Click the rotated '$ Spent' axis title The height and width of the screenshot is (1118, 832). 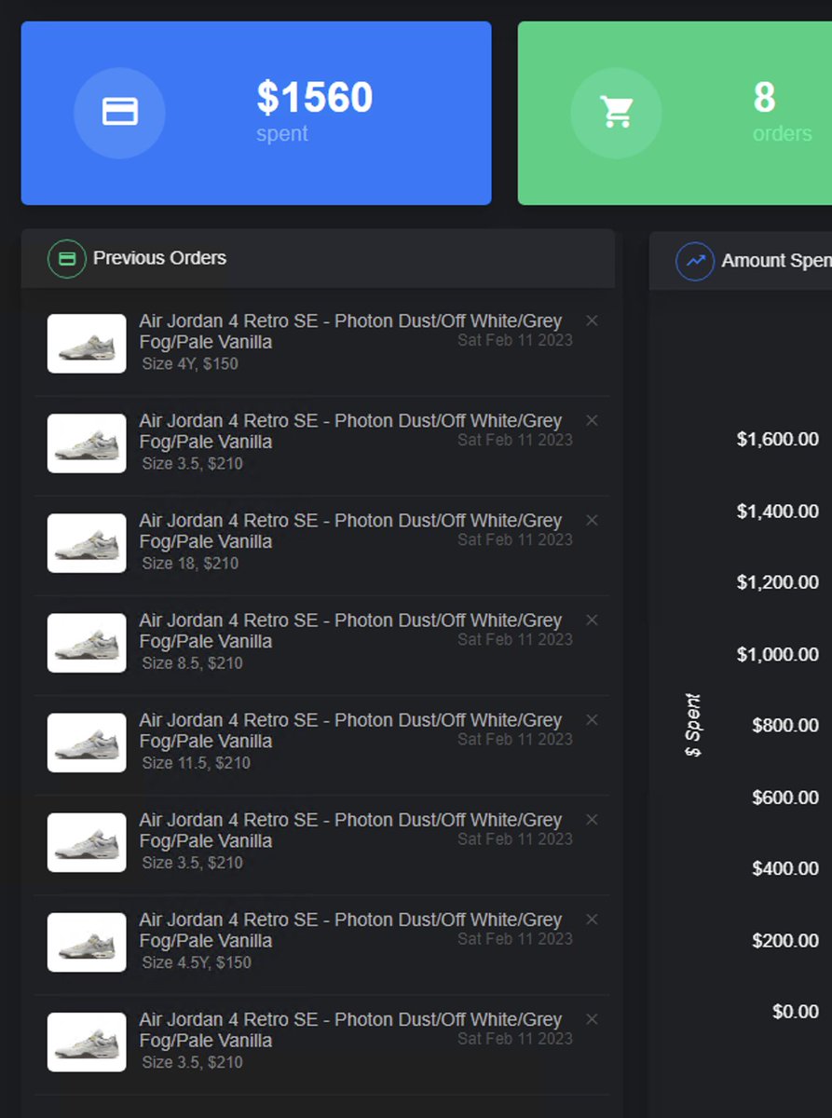(x=693, y=726)
